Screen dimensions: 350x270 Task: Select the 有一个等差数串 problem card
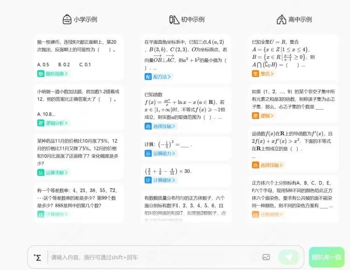(79, 203)
